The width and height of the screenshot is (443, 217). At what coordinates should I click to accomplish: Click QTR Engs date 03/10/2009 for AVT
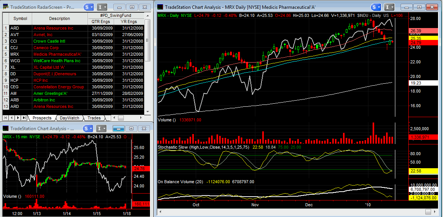101,35
